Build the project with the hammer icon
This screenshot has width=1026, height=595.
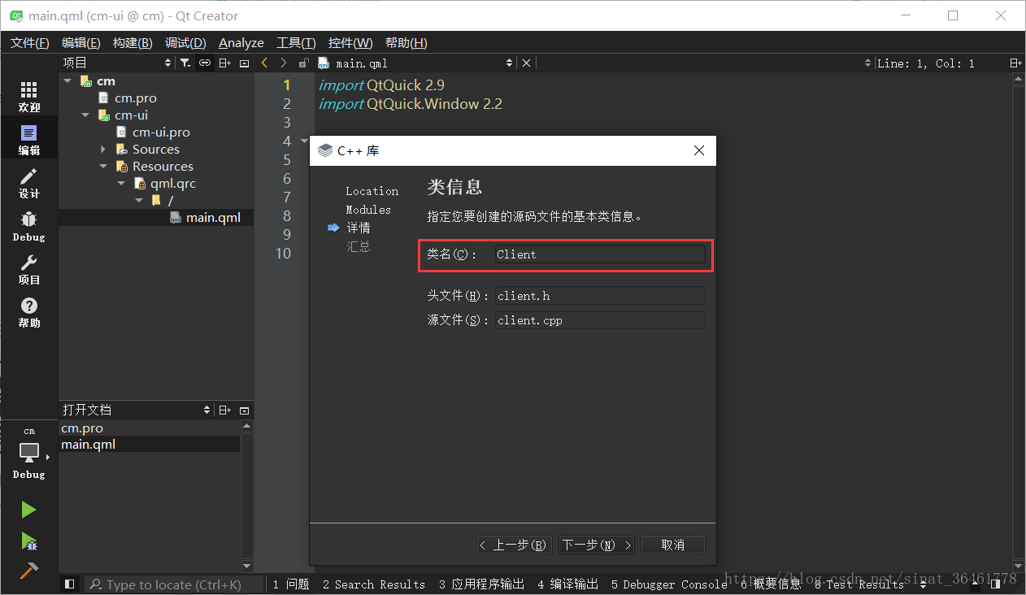click(29, 571)
